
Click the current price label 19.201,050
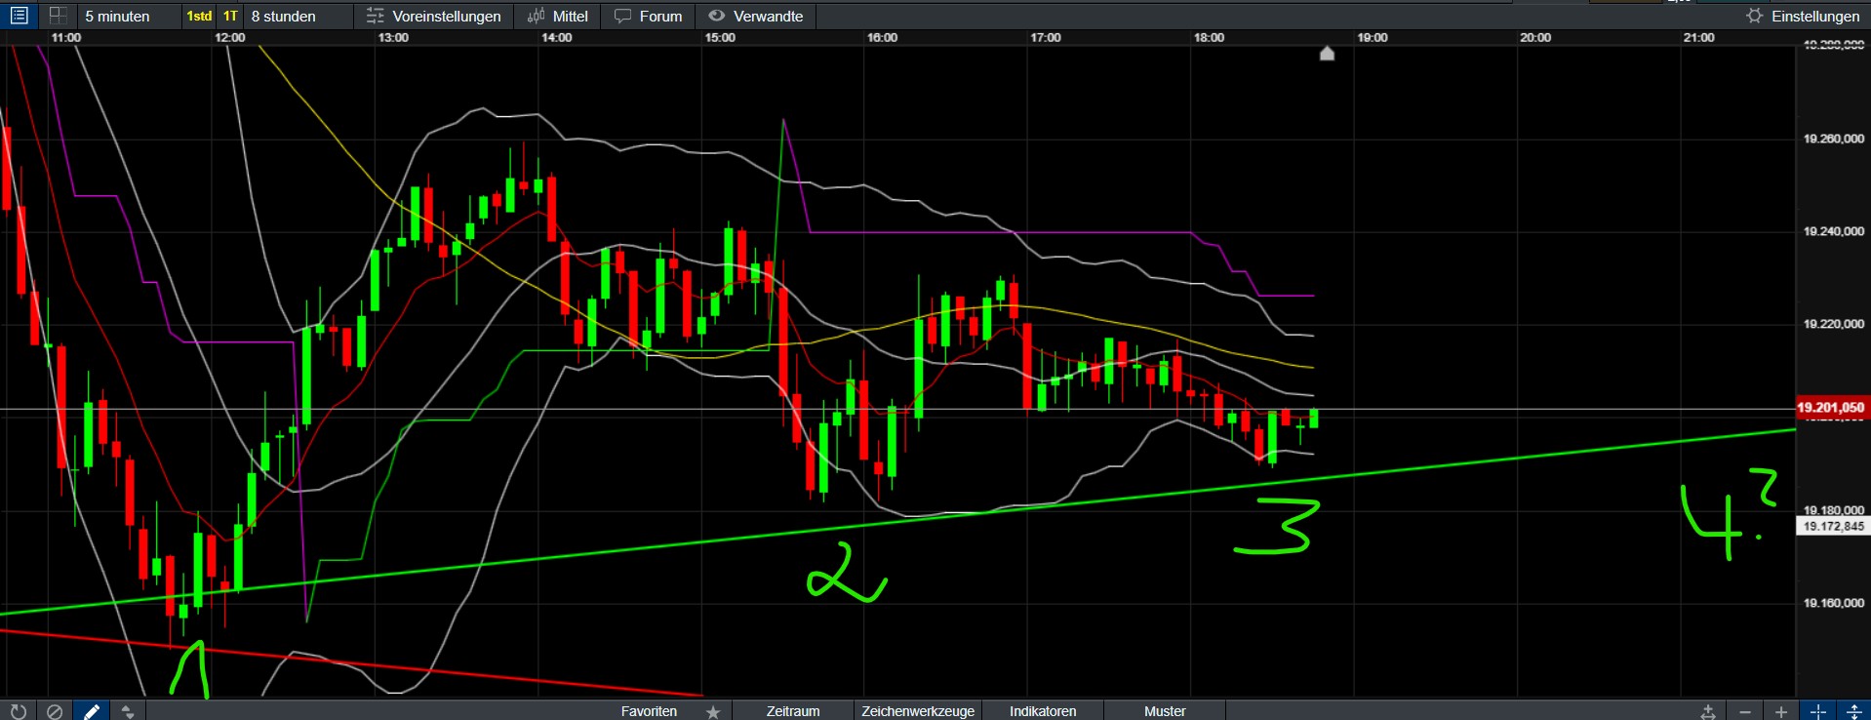point(1831,408)
